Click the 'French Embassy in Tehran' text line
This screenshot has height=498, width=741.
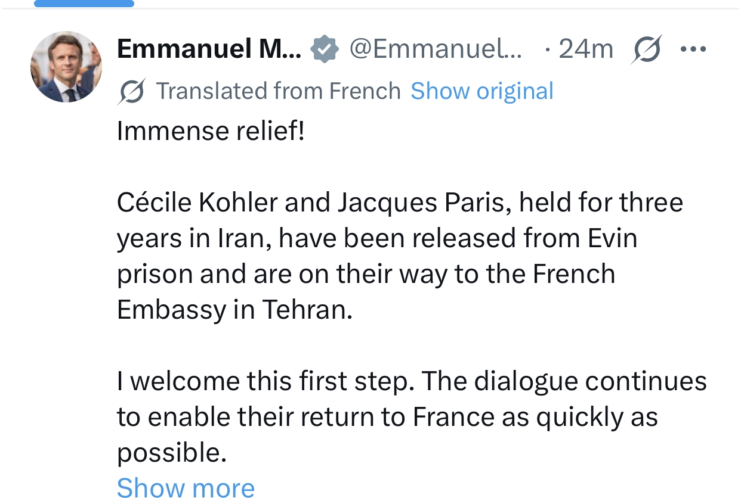pos(234,310)
